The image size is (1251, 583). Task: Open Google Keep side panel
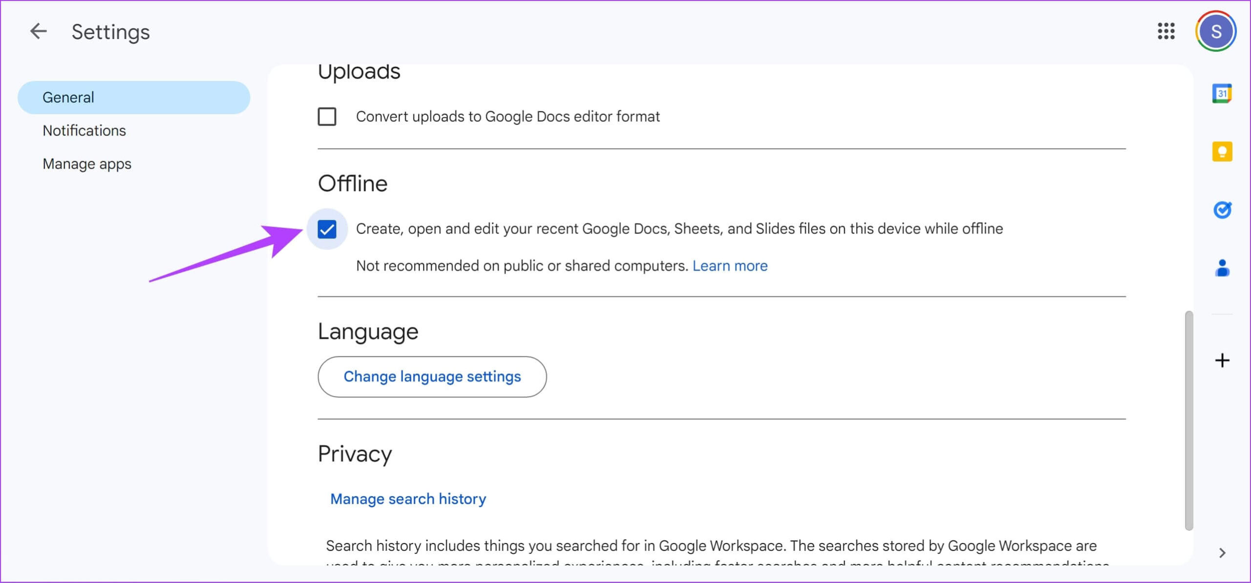point(1222,151)
